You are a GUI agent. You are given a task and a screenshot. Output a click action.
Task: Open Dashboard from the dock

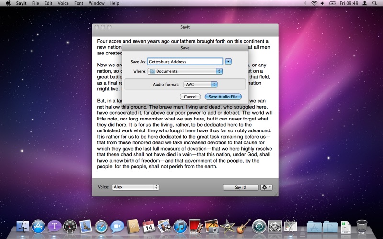[x=70, y=227]
